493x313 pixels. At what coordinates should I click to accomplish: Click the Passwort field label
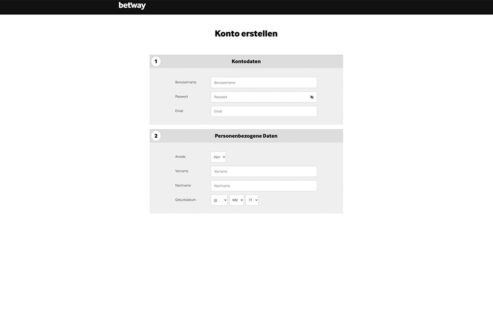coord(182,97)
